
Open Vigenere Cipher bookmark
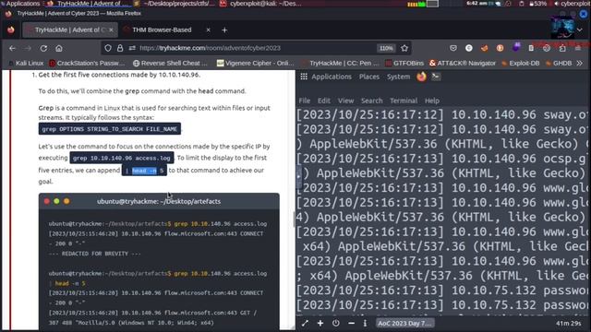[x=256, y=63]
